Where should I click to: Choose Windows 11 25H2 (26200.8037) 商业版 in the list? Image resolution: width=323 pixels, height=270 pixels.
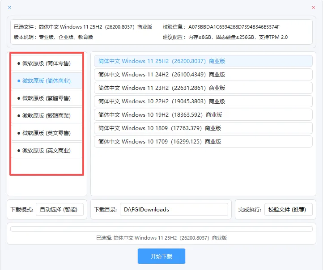point(203,61)
